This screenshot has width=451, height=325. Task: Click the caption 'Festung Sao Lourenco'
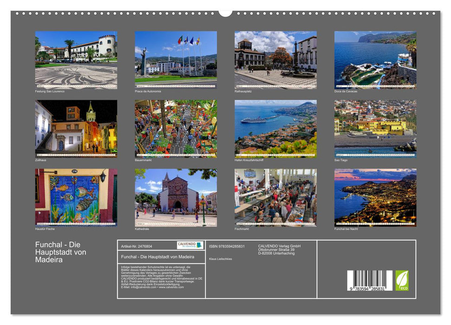pos(50,91)
